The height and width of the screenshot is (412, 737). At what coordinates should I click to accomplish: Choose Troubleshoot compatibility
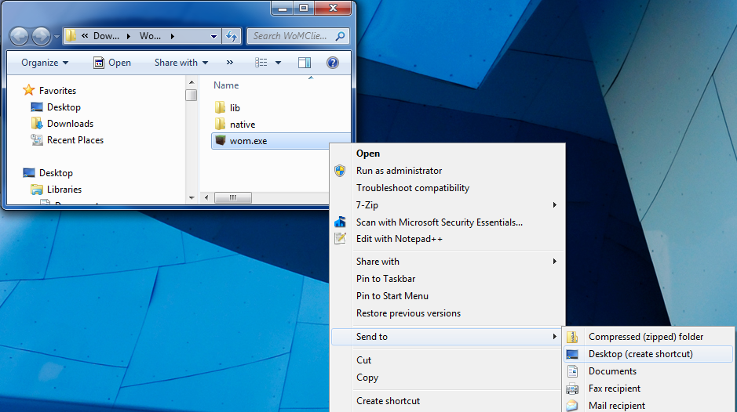coord(447,188)
